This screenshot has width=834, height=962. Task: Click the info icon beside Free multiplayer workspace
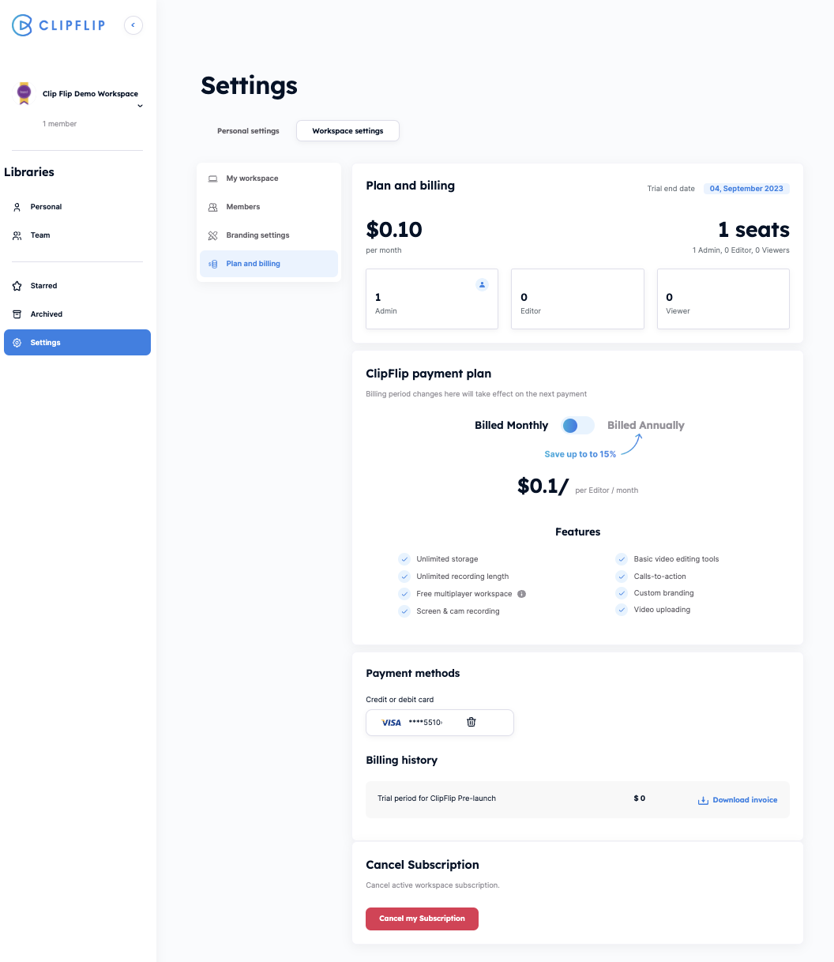[521, 594]
